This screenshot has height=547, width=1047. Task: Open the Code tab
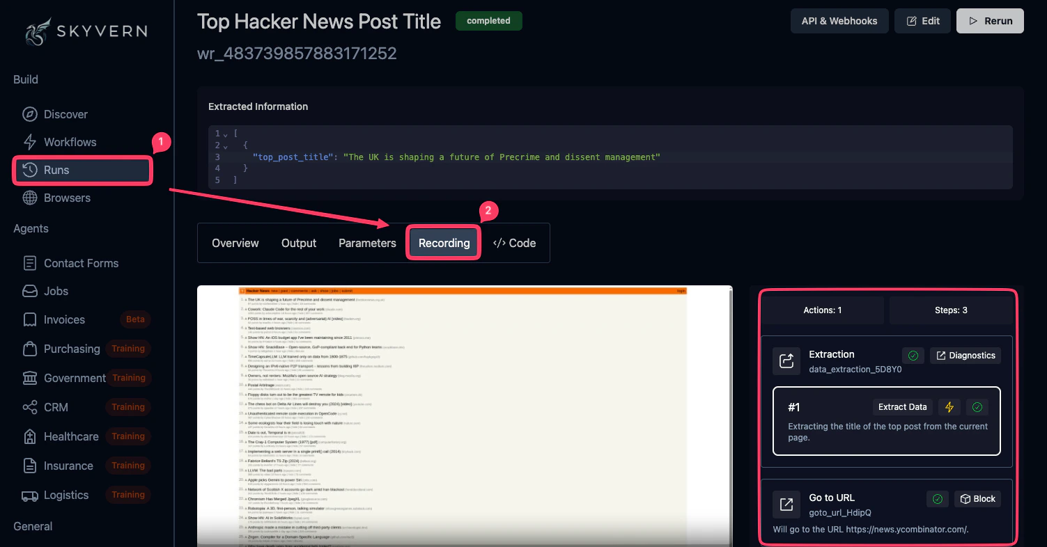click(514, 243)
